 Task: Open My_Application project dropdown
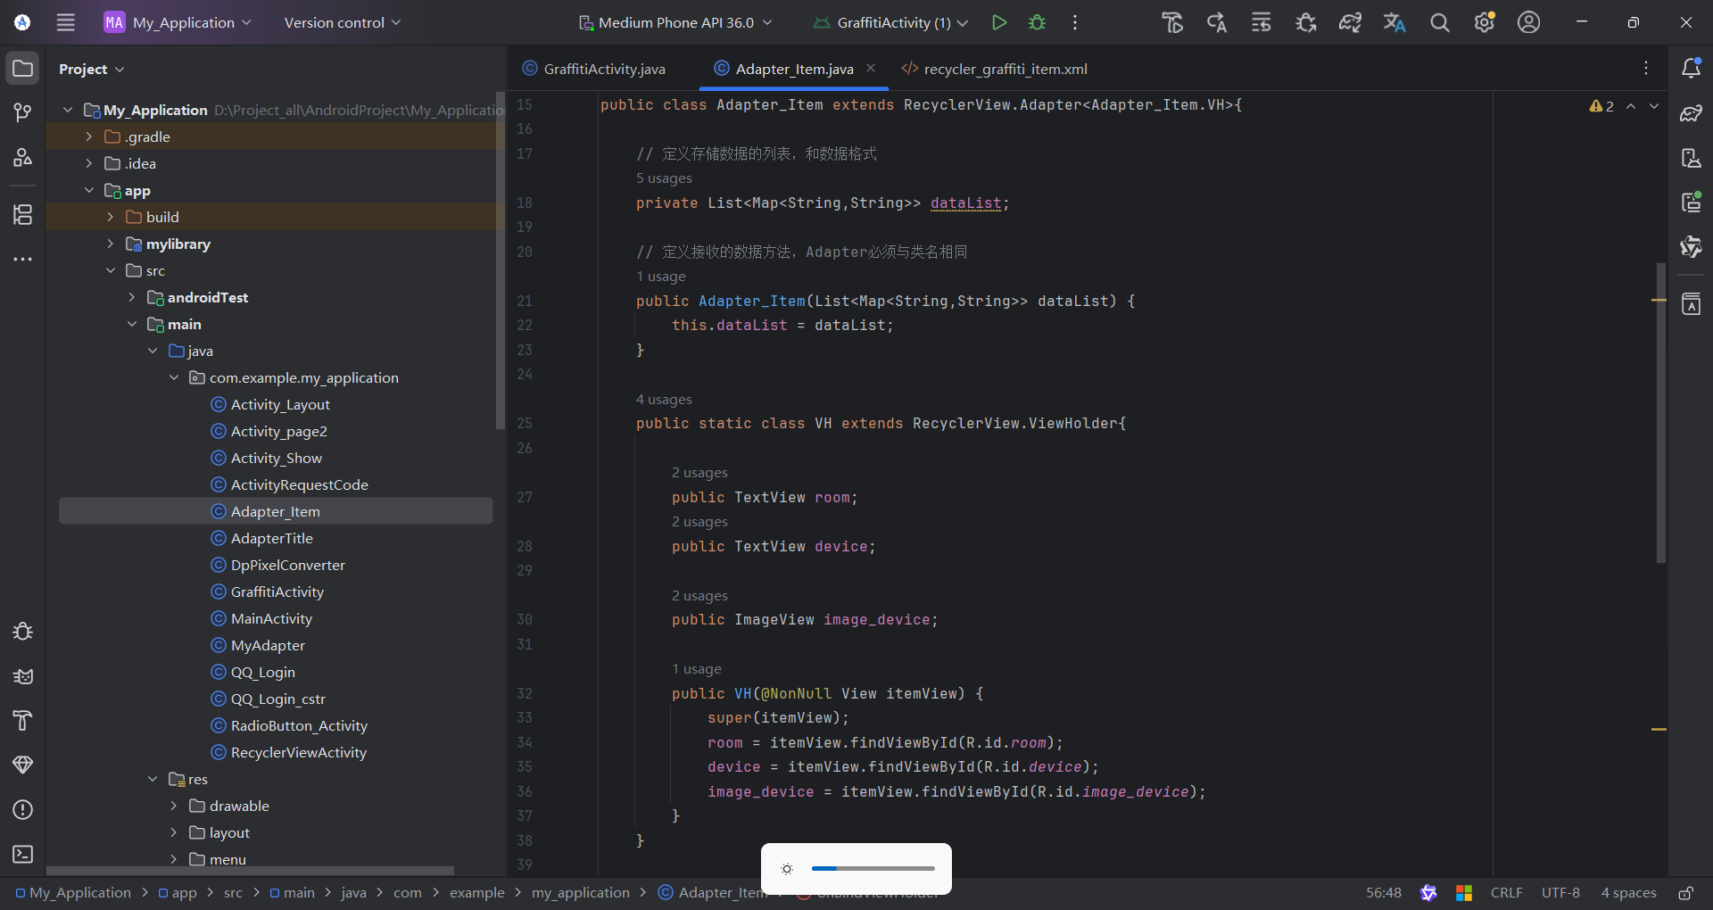[x=178, y=22]
